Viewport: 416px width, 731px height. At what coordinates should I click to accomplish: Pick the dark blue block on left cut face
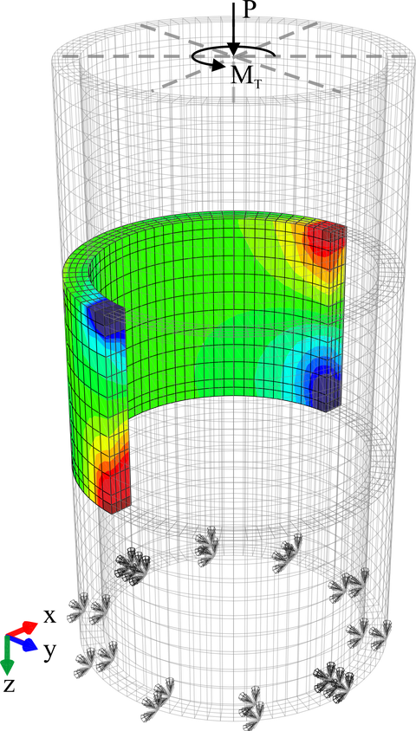[x=107, y=319]
